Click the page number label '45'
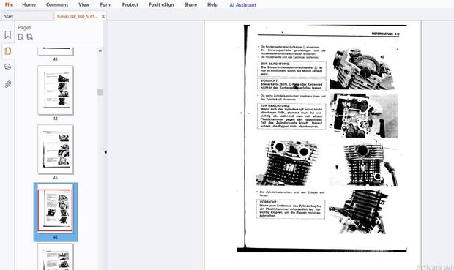454x270 pixels. (56, 178)
